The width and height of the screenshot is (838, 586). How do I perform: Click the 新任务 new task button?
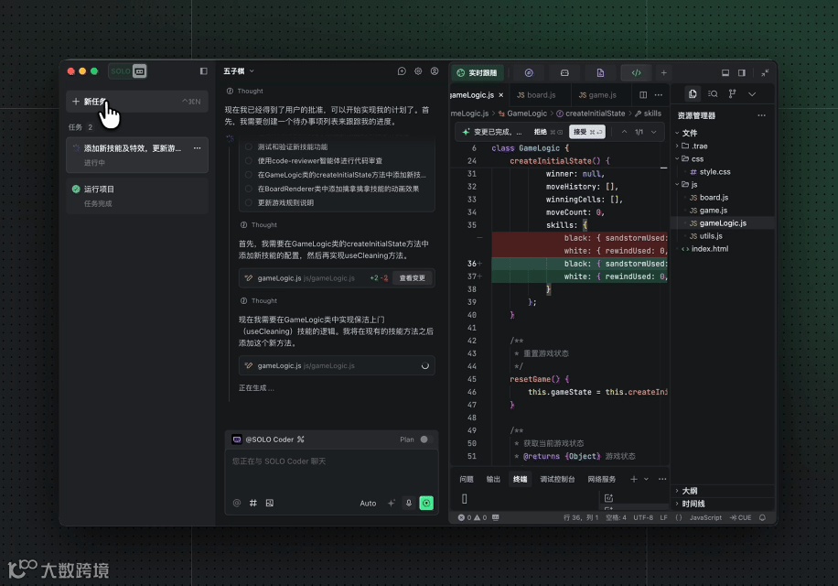coord(137,102)
